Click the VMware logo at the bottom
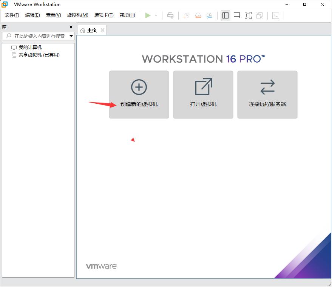 [101, 266]
